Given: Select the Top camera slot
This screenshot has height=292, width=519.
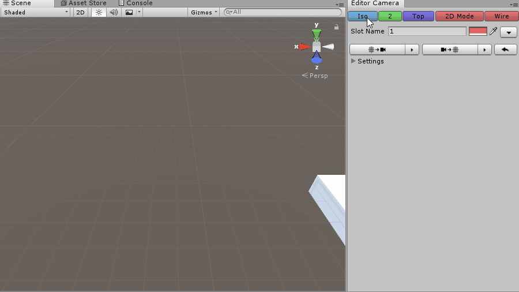Looking at the screenshot, I should 418,16.
